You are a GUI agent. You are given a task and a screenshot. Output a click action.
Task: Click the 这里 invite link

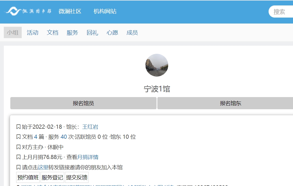click(43, 167)
